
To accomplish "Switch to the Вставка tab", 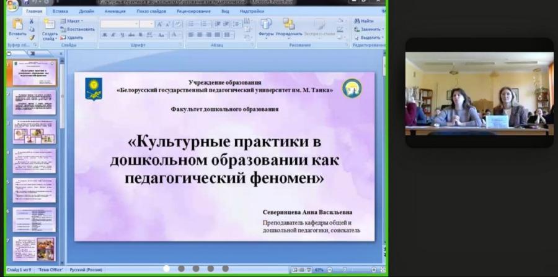I will 60,11.
